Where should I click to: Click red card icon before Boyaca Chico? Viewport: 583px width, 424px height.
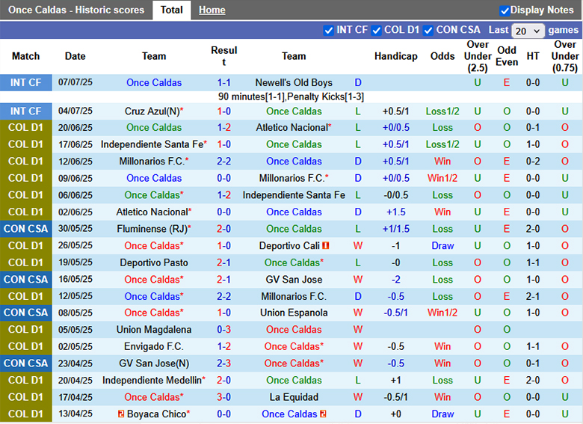121,414
